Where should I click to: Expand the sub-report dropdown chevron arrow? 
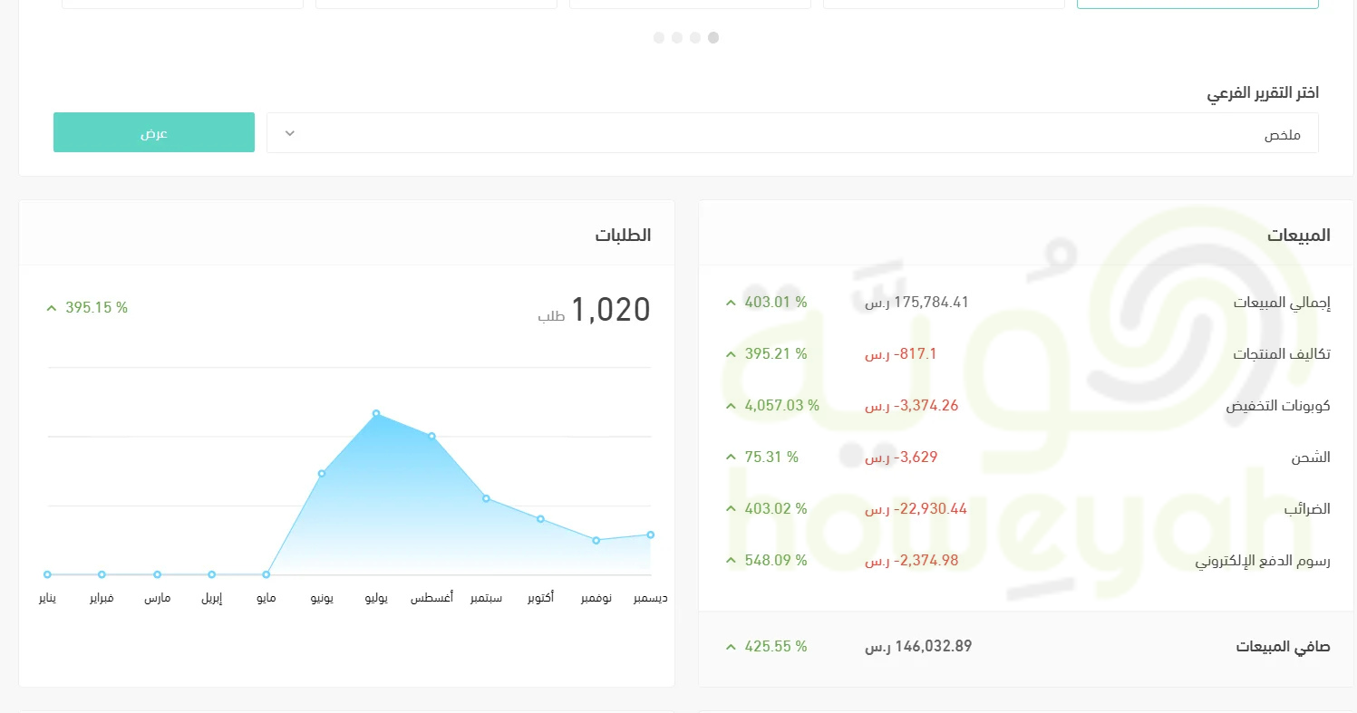click(290, 133)
